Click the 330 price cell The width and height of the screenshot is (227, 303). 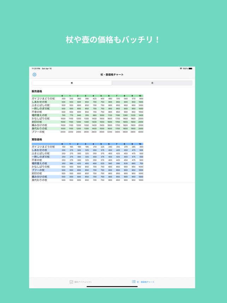click(x=71, y=99)
